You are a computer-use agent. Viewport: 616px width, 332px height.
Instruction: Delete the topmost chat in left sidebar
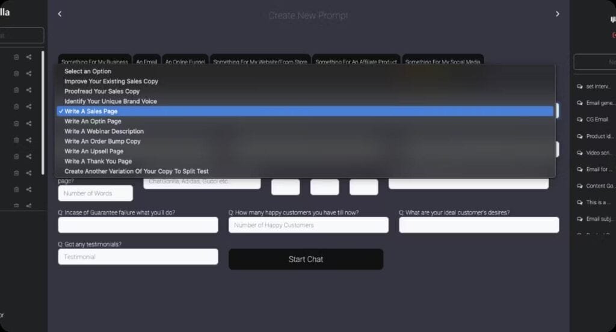coord(16,57)
